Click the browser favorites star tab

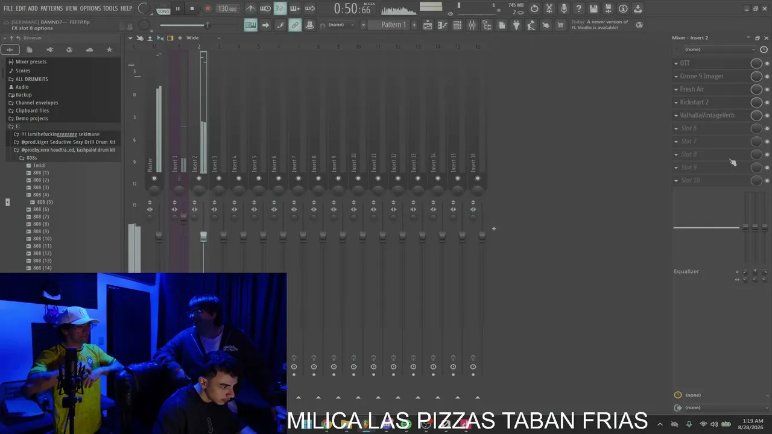point(109,49)
